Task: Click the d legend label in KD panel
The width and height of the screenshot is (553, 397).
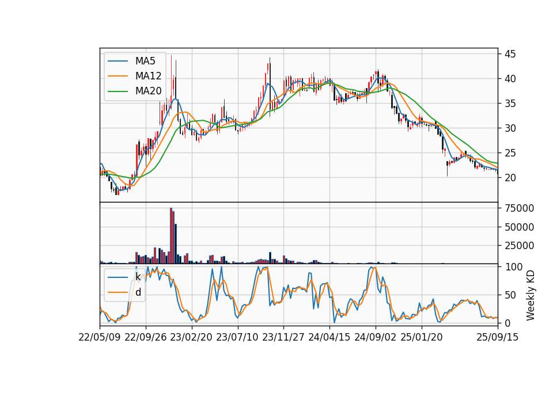Action: [x=138, y=292]
